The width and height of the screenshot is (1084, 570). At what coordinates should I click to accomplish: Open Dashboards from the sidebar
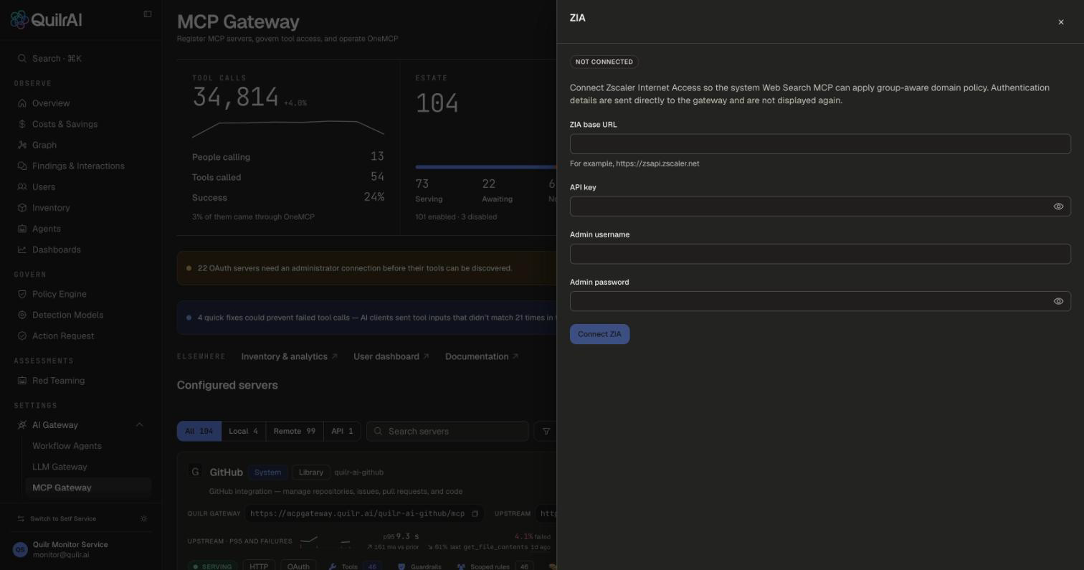(56, 250)
